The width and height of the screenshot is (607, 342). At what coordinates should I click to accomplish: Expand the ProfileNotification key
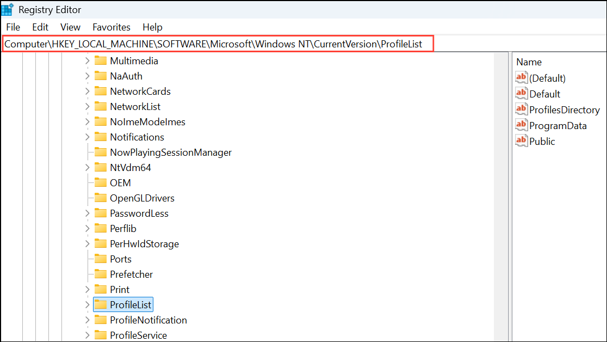[x=88, y=320]
